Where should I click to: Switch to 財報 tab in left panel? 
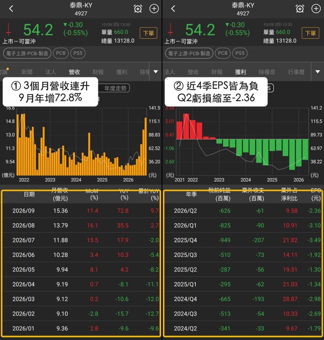tap(98, 72)
